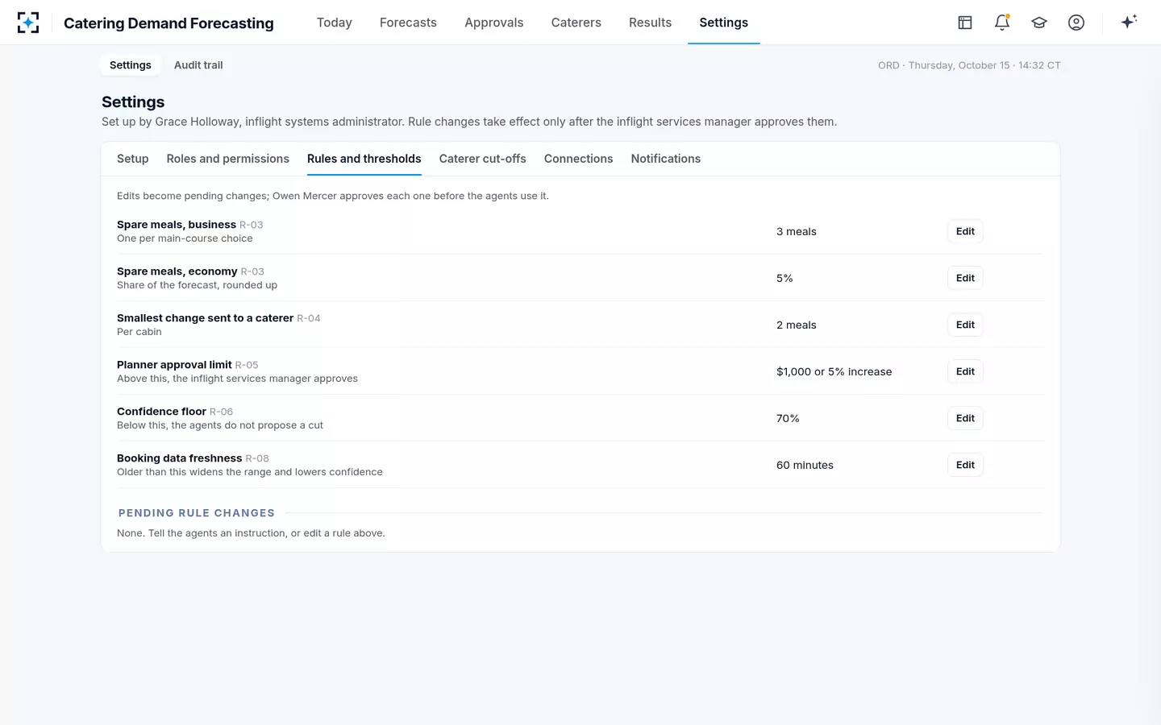Edit the Booking data freshness rule

[x=965, y=465]
